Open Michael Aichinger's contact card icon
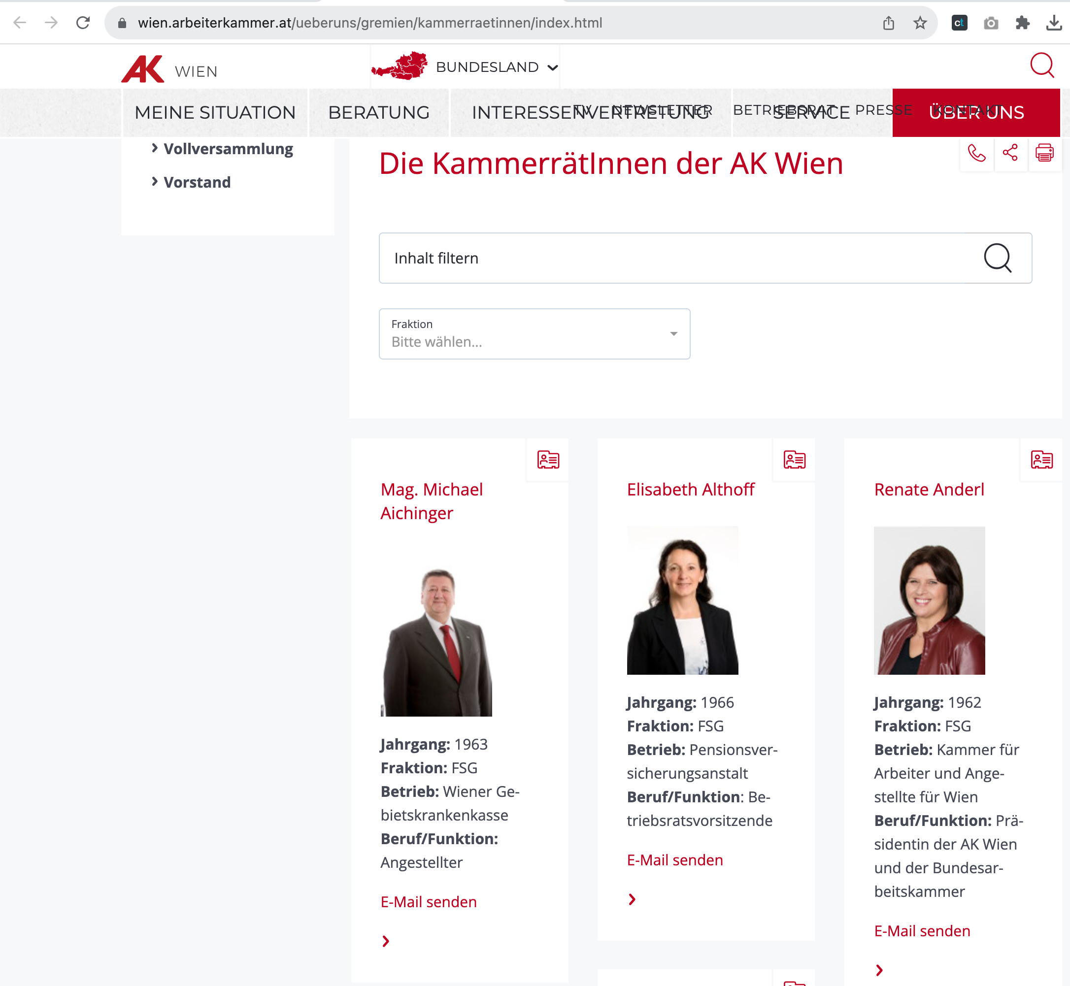 pyautogui.click(x=548, y=460)
